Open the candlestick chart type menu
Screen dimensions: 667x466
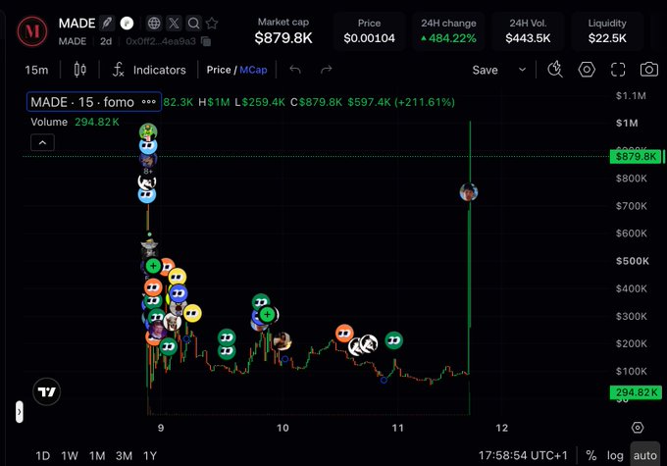click(80, 70)
